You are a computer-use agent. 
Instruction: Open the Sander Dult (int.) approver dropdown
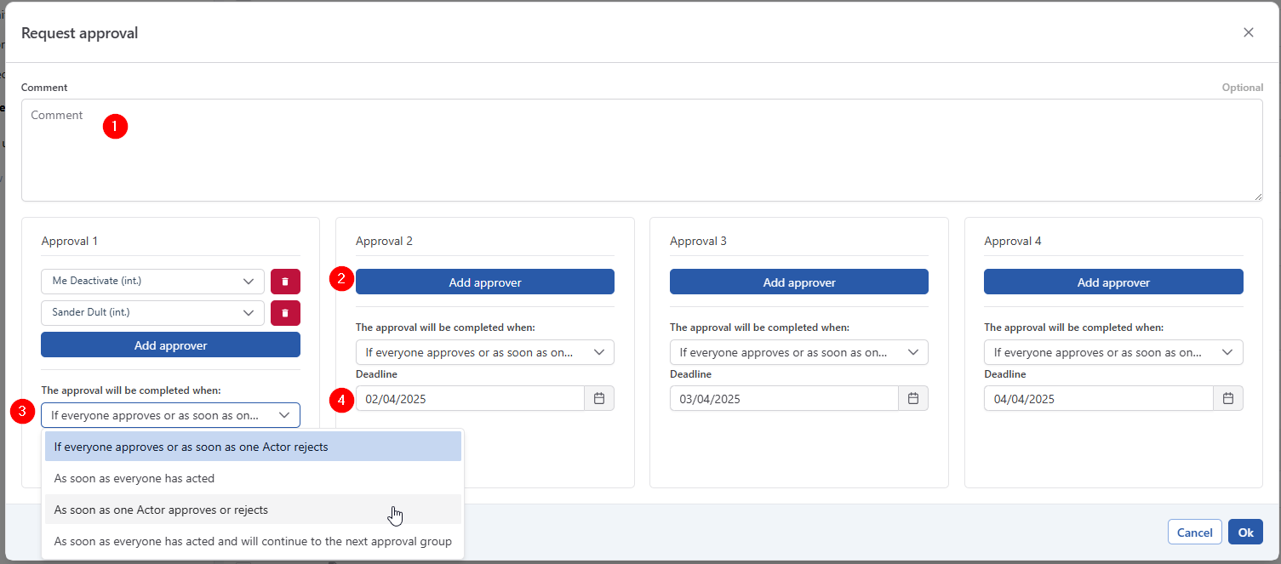[152, 313]
